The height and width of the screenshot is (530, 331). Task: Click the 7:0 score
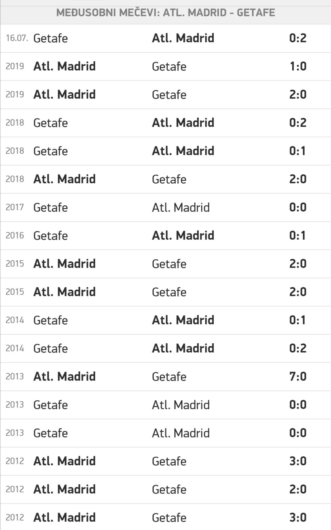[x=298, y=376]
